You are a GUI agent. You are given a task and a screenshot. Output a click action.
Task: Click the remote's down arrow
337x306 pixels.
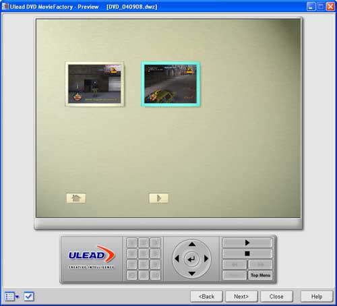click(192, 274)
